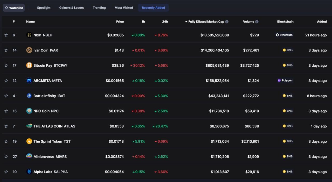Click the Ivar Coin logo icon
This screenshot has width=332, height=182.
click(29, 50)
